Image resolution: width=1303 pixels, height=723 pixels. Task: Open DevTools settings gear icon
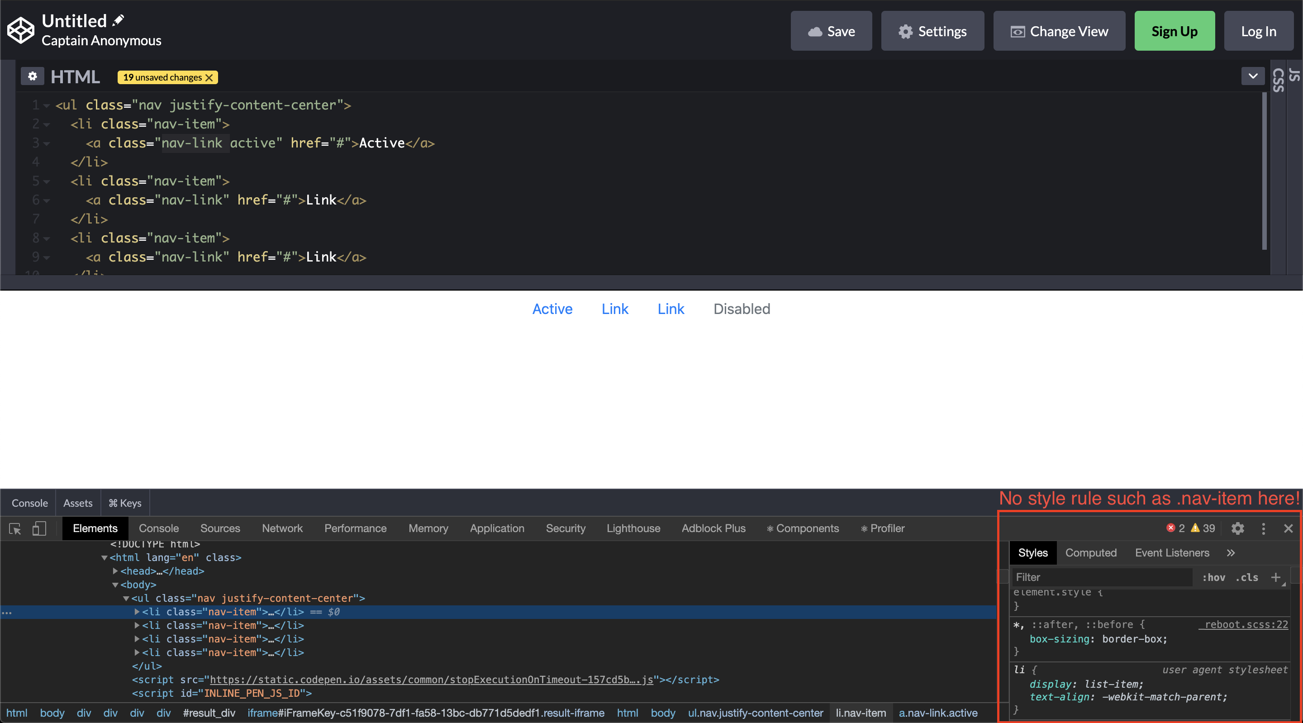pos(1238,528)
